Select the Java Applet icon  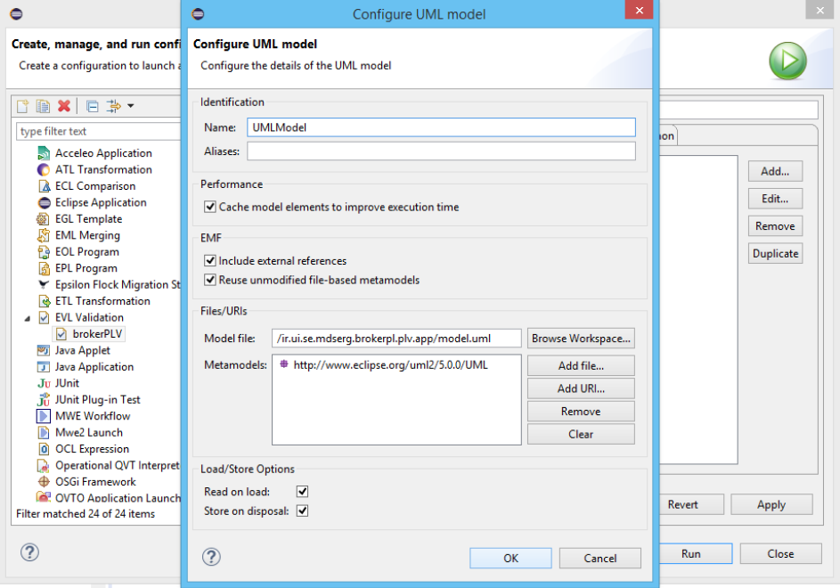pyautogui.click(x=44, y=350)
